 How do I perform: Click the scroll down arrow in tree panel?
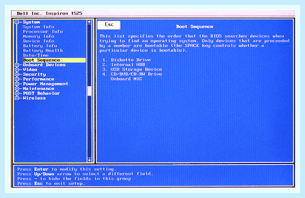89,160
